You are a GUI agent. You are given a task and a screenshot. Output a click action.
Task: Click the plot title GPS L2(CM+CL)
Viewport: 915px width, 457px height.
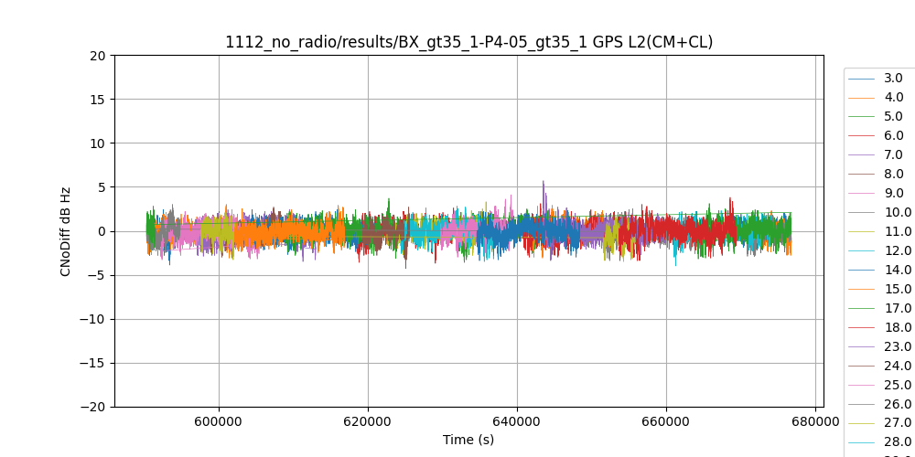[x=469, y=42]
